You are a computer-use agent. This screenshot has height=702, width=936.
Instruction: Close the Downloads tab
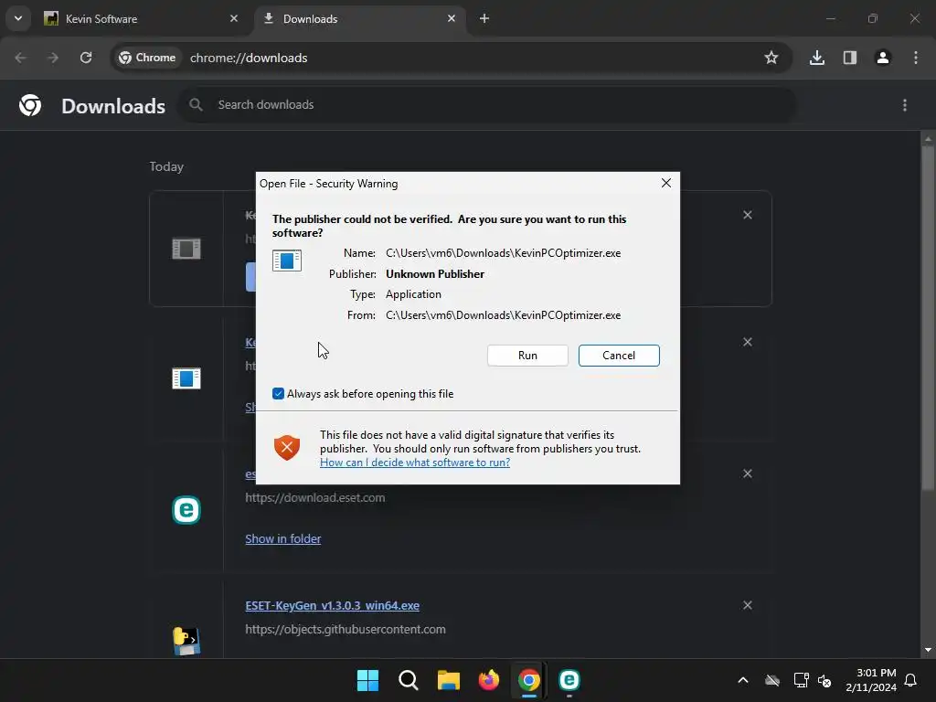point(452,18)
